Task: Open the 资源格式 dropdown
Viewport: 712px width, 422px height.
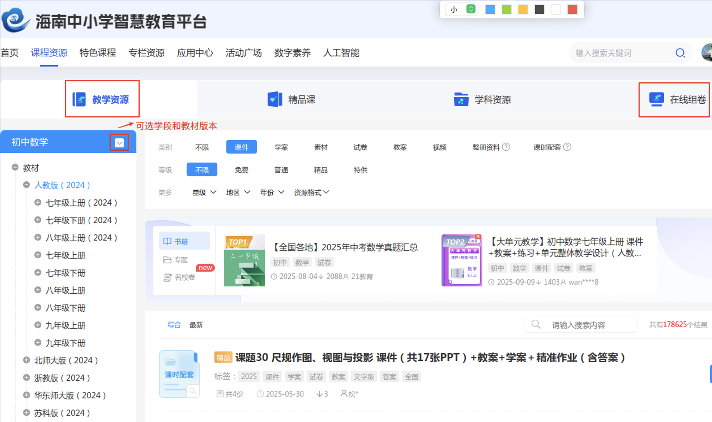Action: point(311,193)
